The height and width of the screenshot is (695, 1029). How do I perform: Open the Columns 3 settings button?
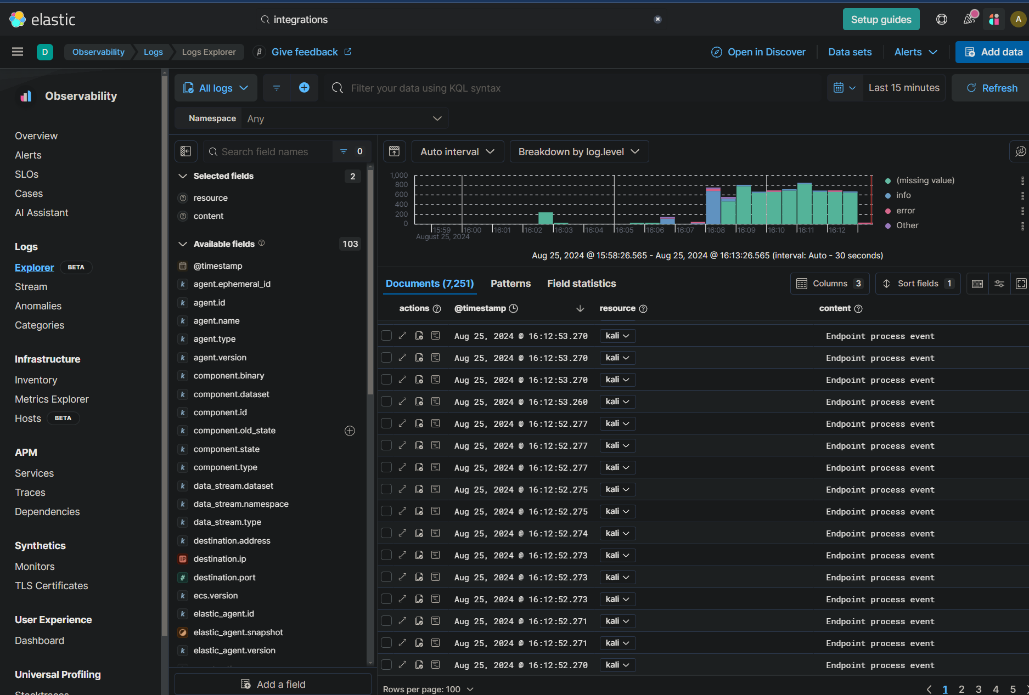830,284
